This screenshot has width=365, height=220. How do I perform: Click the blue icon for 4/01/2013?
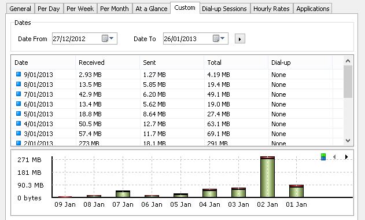coord(19,123)
